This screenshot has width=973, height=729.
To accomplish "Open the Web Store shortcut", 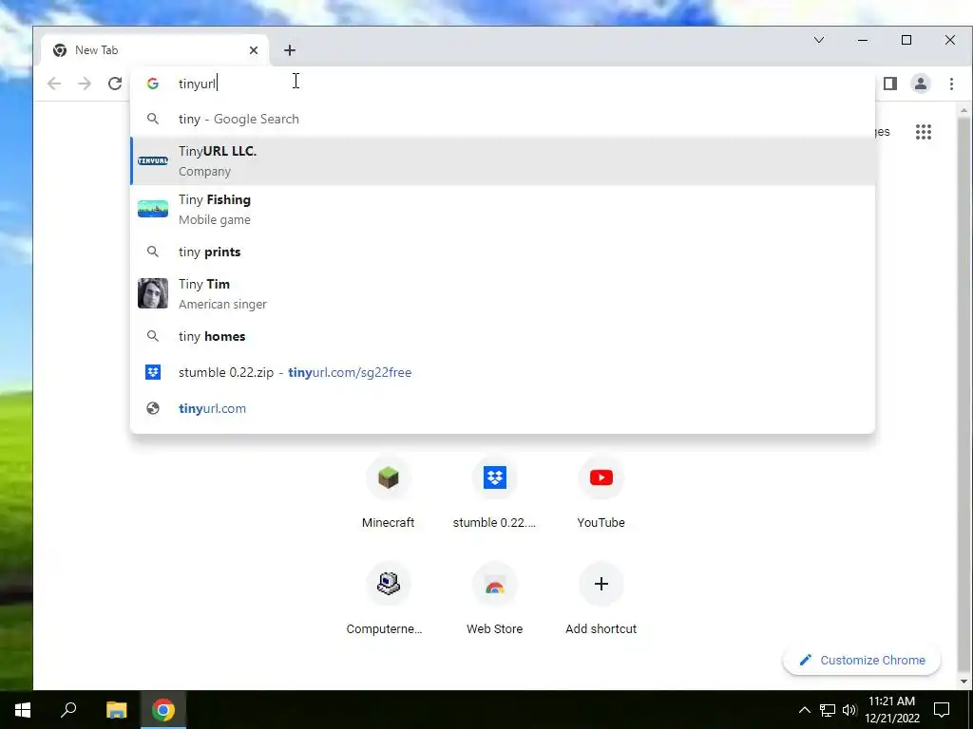I will 494,600.
